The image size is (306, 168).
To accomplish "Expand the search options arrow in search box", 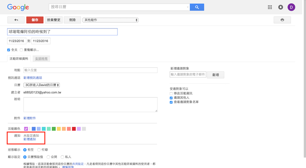I will click(x=188, y=7).
